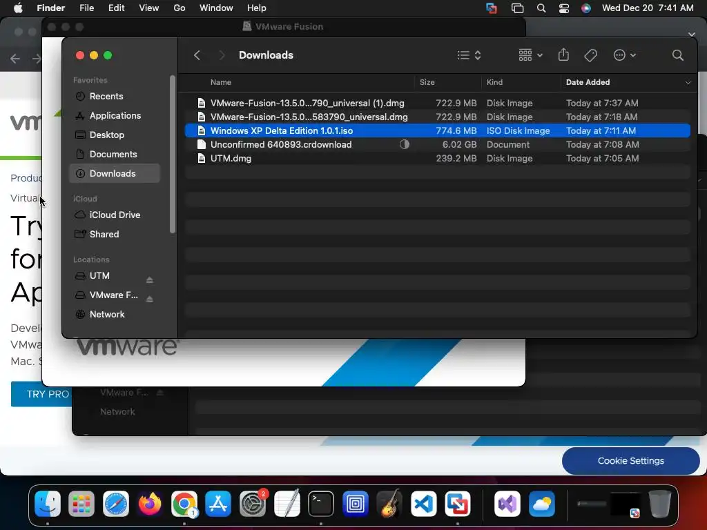Click the Finder sidebar scrollbar
The width and height of the screenshot is (707, 530).
[172, 154]
